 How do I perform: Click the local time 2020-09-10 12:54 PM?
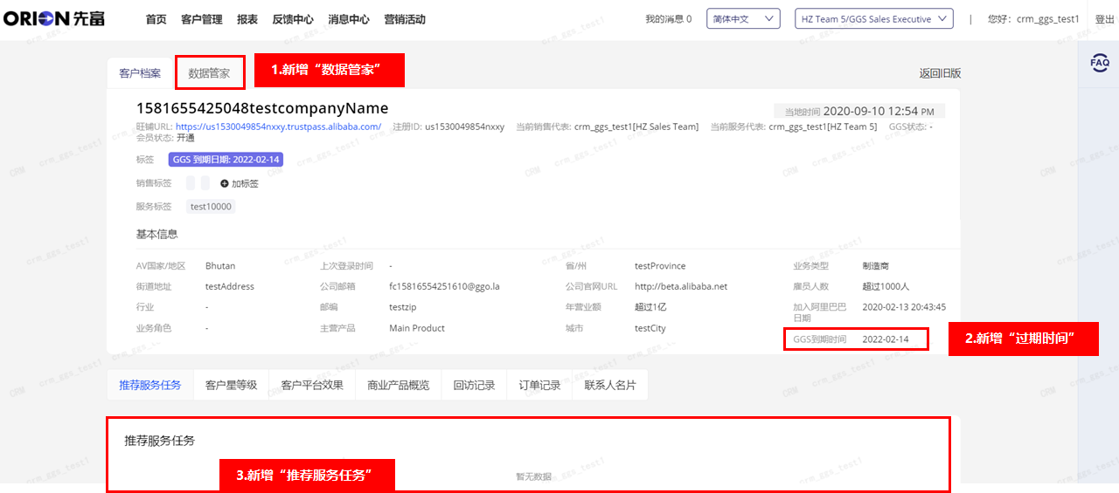coord(879,111)
